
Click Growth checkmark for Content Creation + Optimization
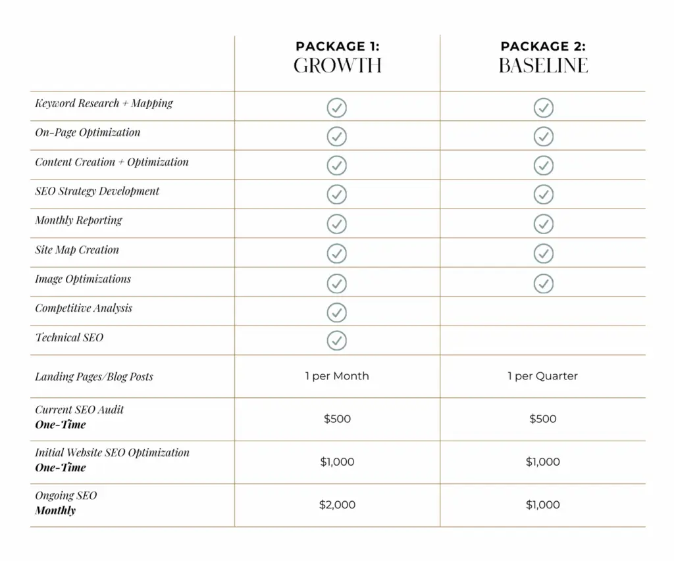click(x=337, y=166)
